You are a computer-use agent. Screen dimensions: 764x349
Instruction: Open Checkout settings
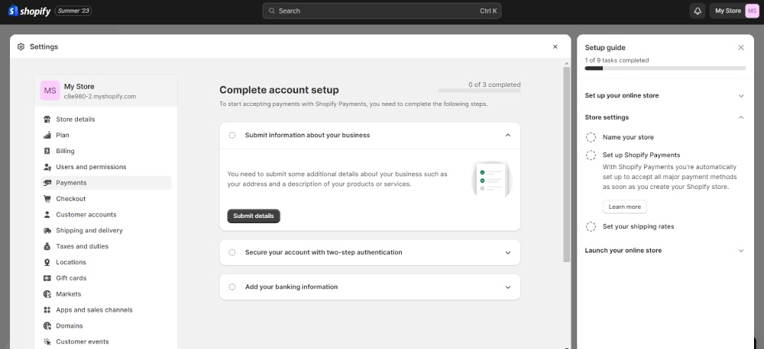pyautogui.click(x=105, y=199)
